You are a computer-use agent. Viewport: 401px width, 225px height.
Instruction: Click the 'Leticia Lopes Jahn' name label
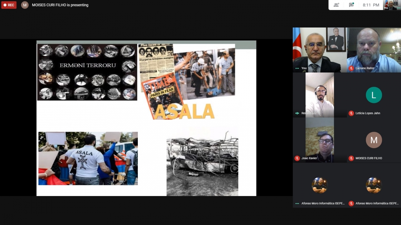click(368, 113)
